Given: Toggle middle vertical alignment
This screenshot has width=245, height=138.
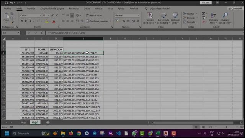Looking at the screenshot, I should tap(68, 15).
